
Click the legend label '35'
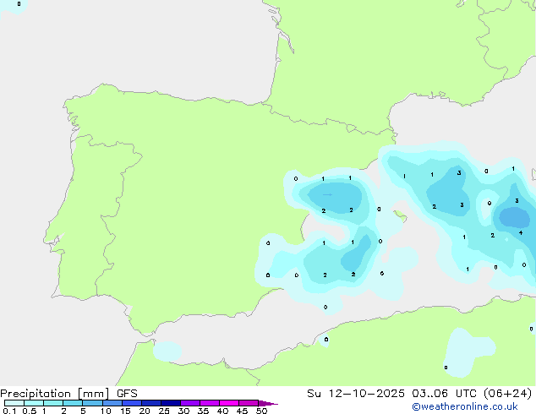click(203, 411)
